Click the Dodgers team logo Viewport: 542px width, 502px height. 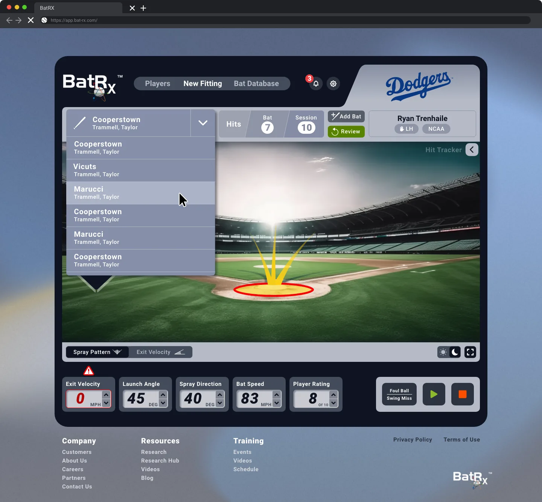[419, 86]
